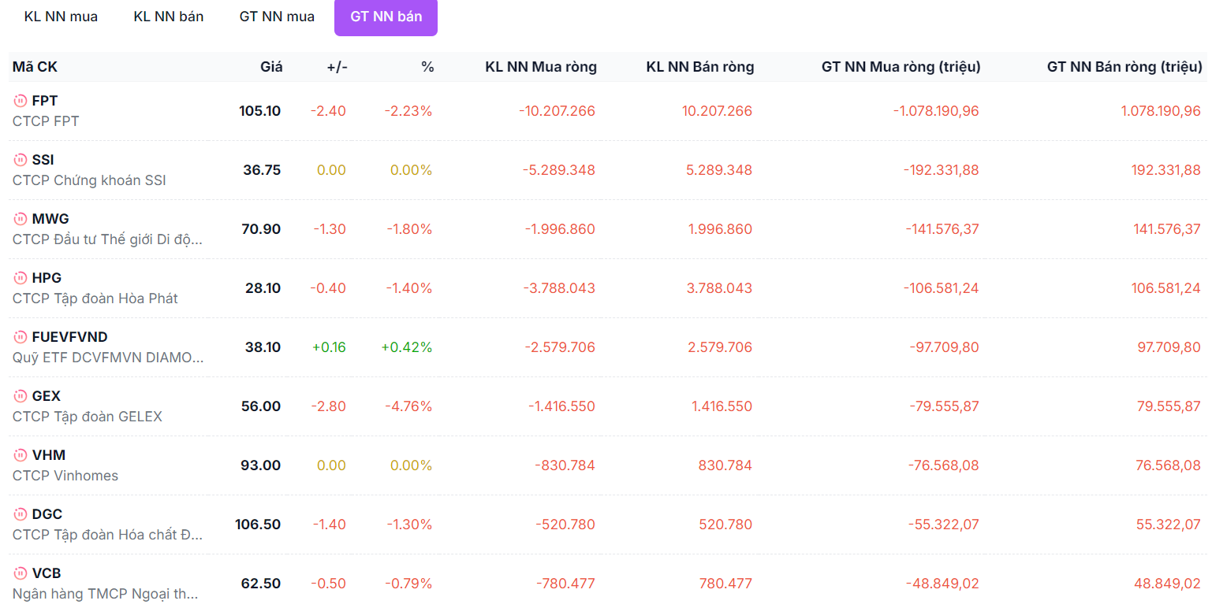
Task: Click the pink icon beside GEX
Action: [21, 396]
